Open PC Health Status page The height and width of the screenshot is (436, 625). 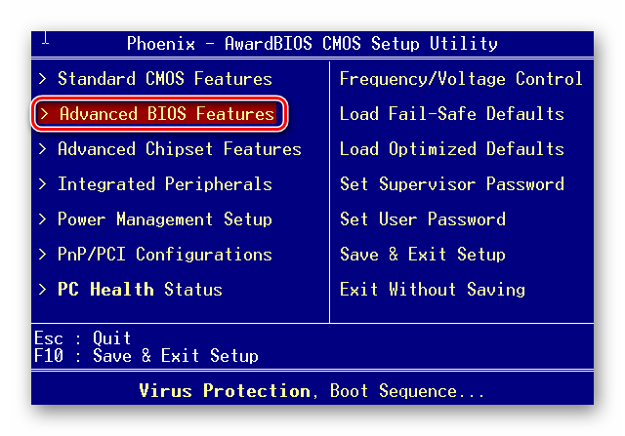tap(140, 290)
